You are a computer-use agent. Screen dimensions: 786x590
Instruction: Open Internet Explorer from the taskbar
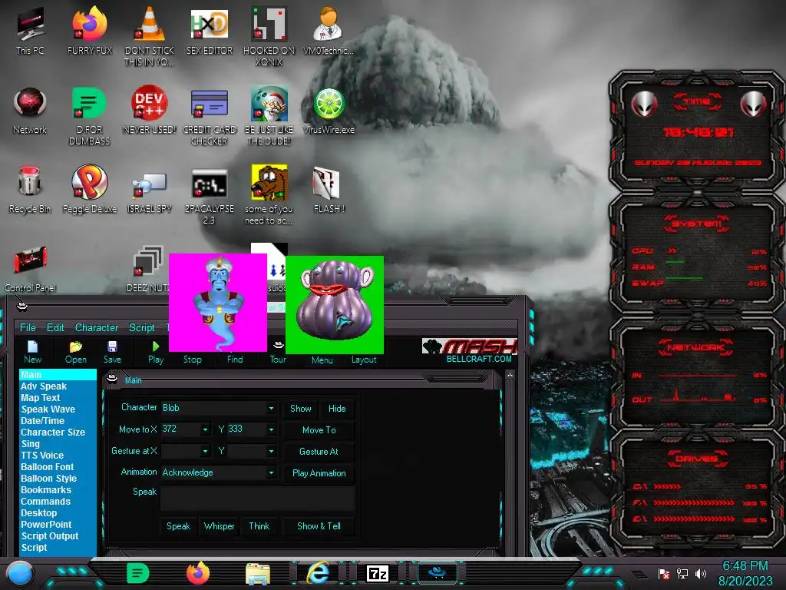(318, 572)
